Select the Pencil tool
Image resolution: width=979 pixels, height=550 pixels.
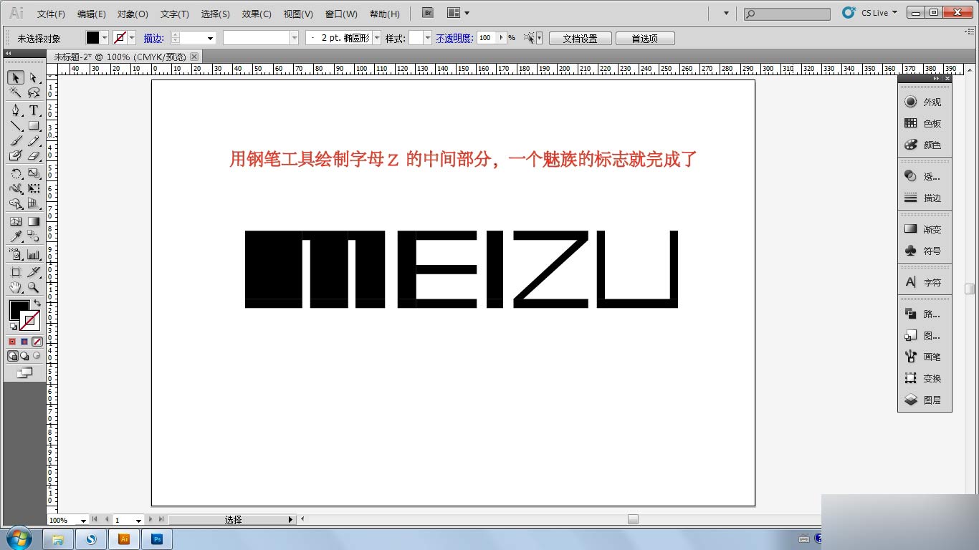[x=33, y=141]
